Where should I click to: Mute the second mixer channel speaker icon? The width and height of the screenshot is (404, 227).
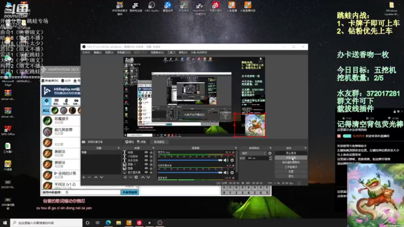226,173
